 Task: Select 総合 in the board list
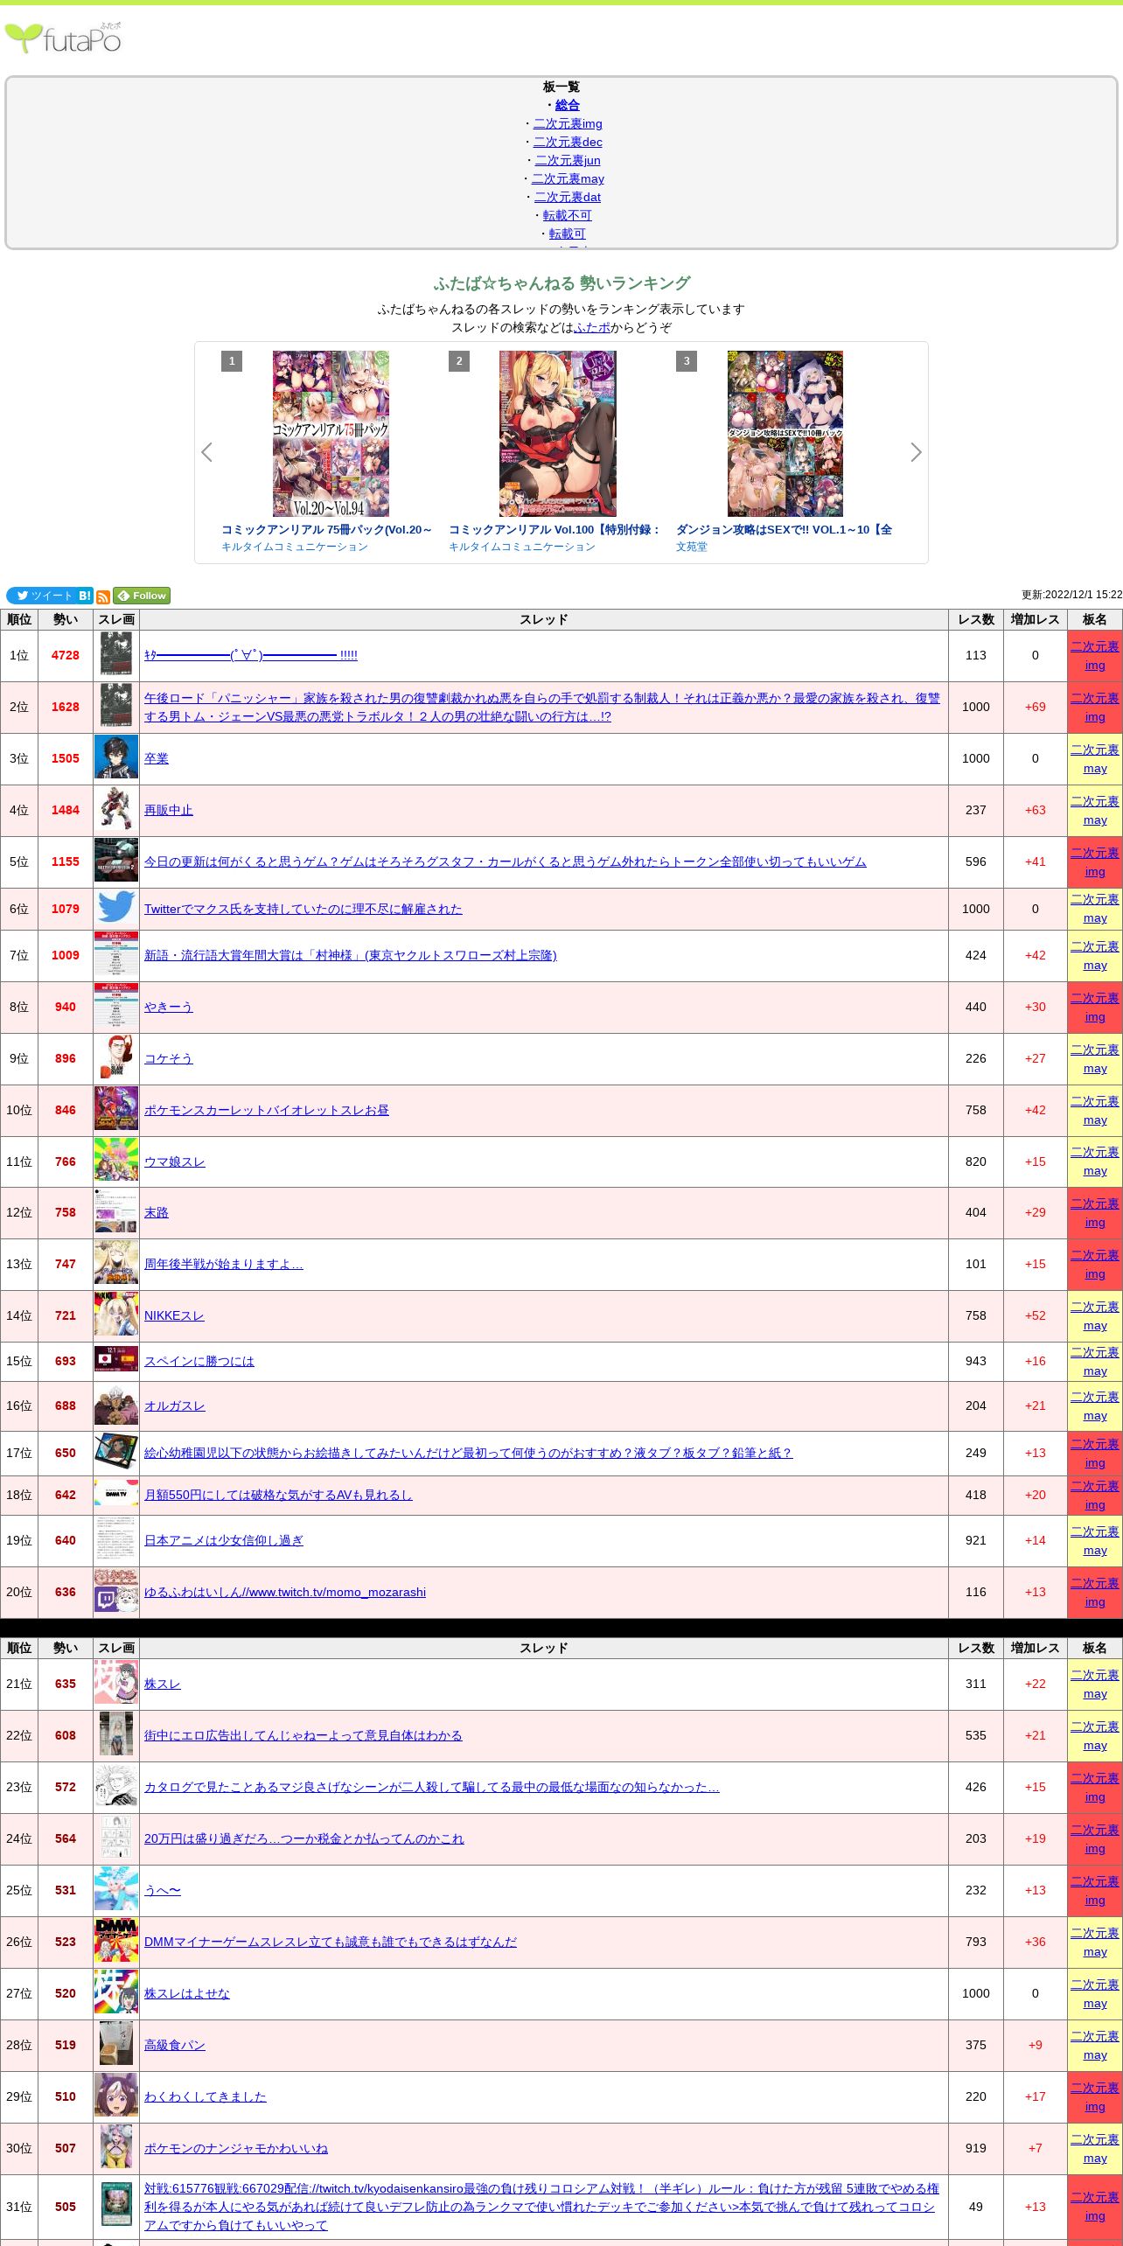[x=567, y=105]
